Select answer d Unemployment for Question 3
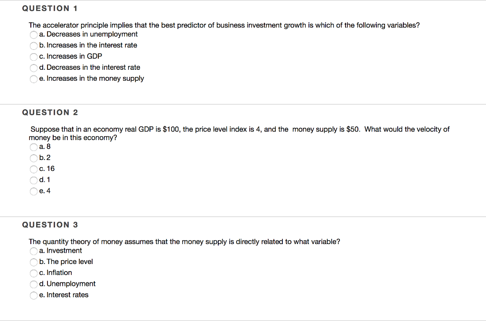This screenshot has height=321, width=486. (33, 284)
